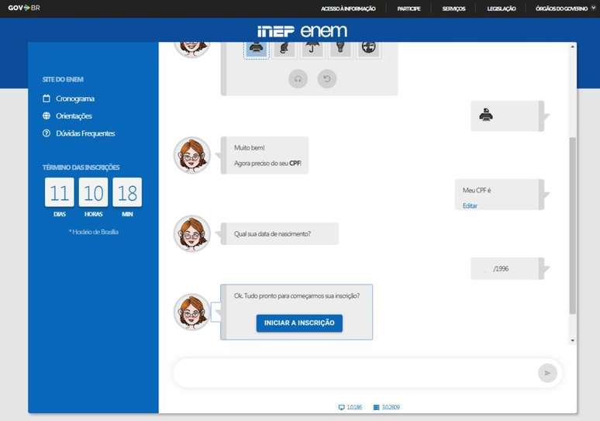
Task: Play the audio captcha with headphones icon
Action: point(298,78)
